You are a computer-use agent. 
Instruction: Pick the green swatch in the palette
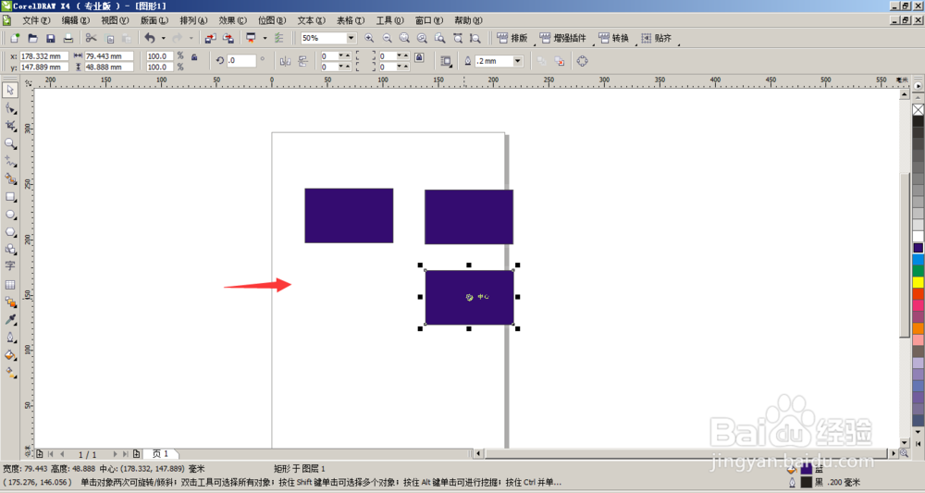[x=918, y=271]
